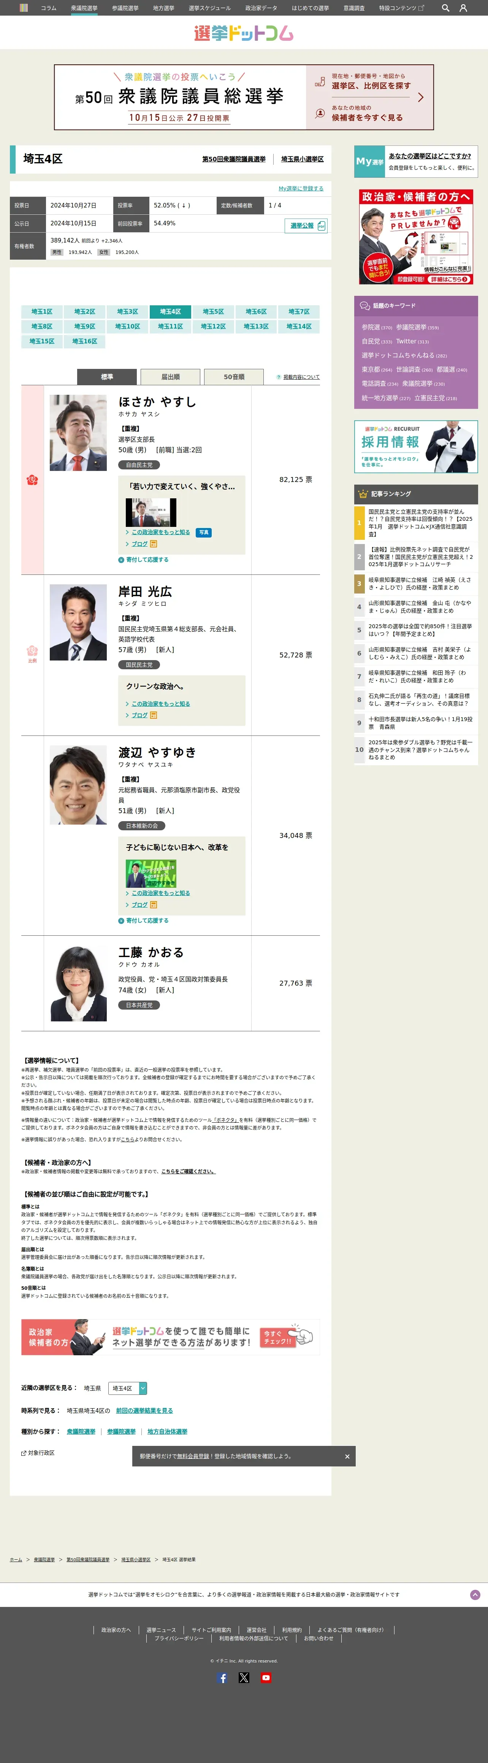
Task: Open the Facebook icon in footer
Action: 222,1677
